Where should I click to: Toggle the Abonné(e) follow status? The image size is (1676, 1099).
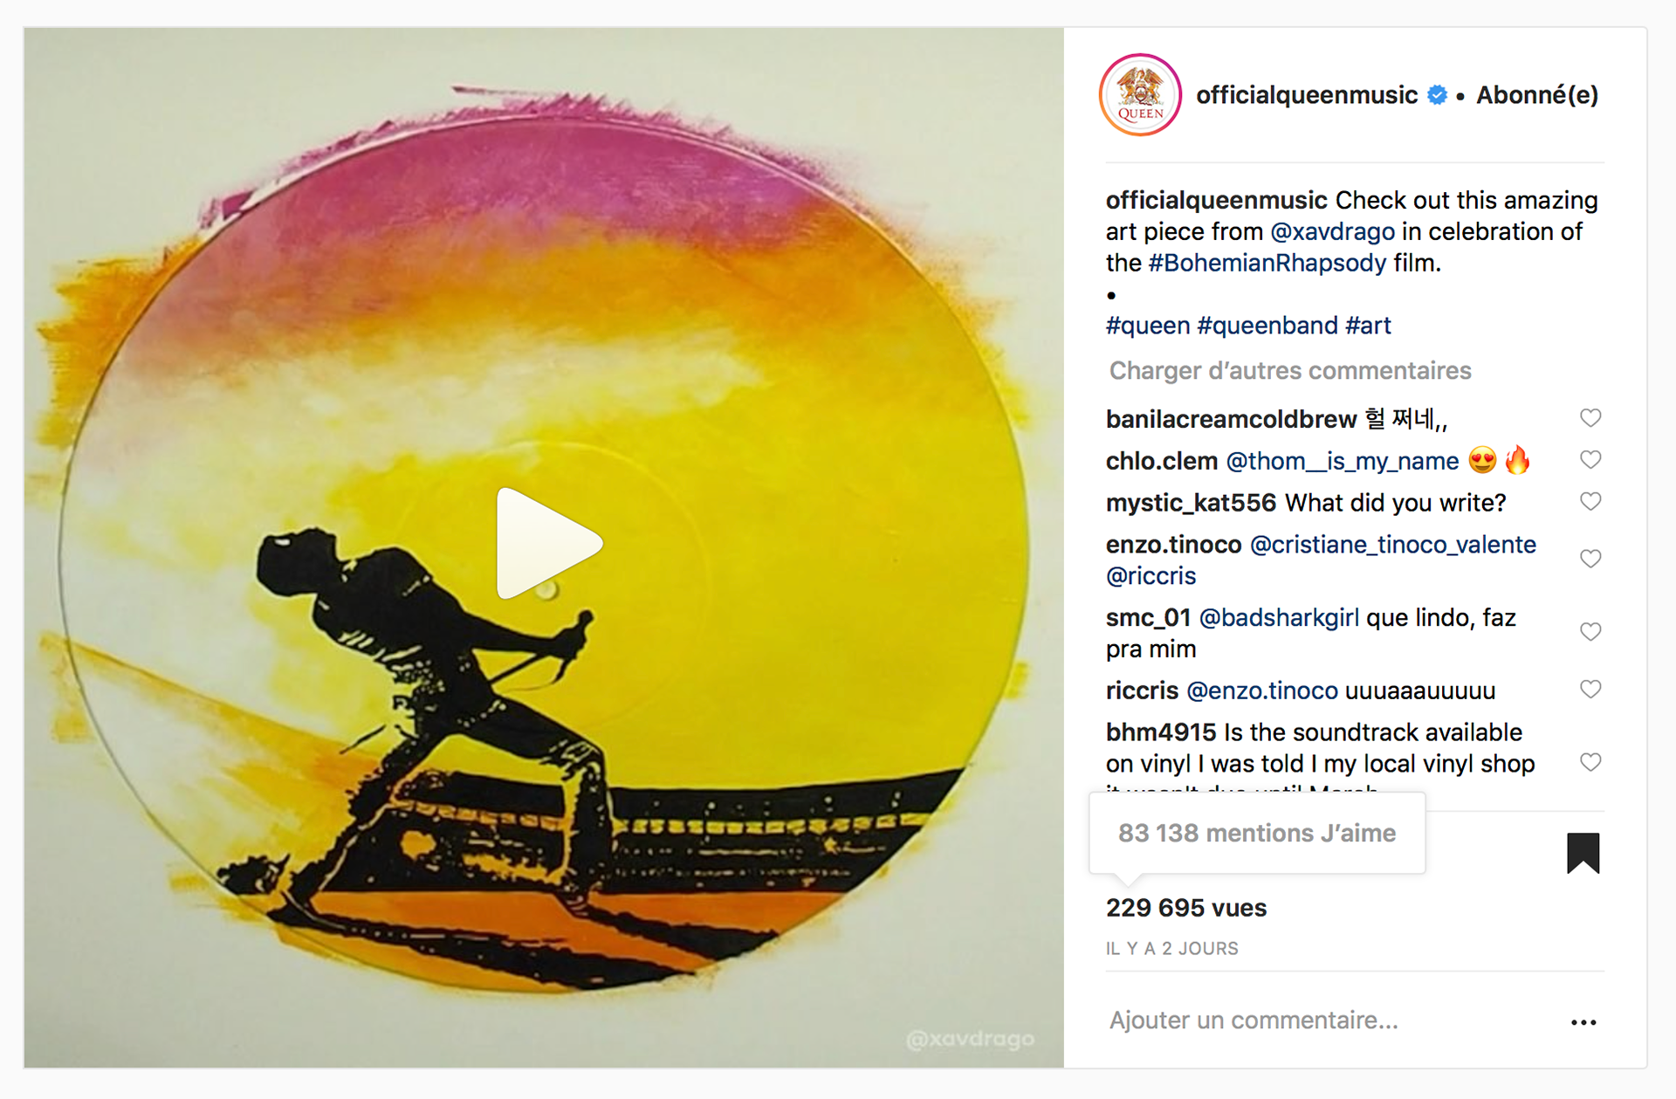pyautogui.click(x=1537, y=95)
